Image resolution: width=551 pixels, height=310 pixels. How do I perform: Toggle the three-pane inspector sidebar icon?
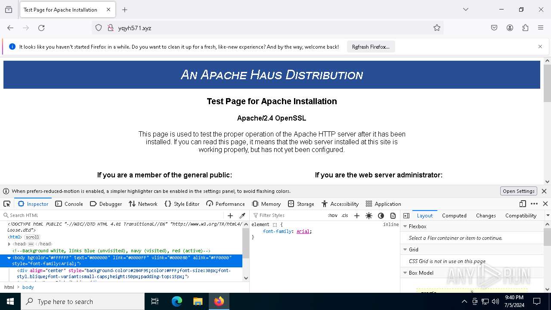coord(406,215)
